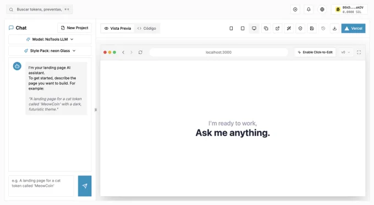Deploy with the Vercel button

(353, 29)
